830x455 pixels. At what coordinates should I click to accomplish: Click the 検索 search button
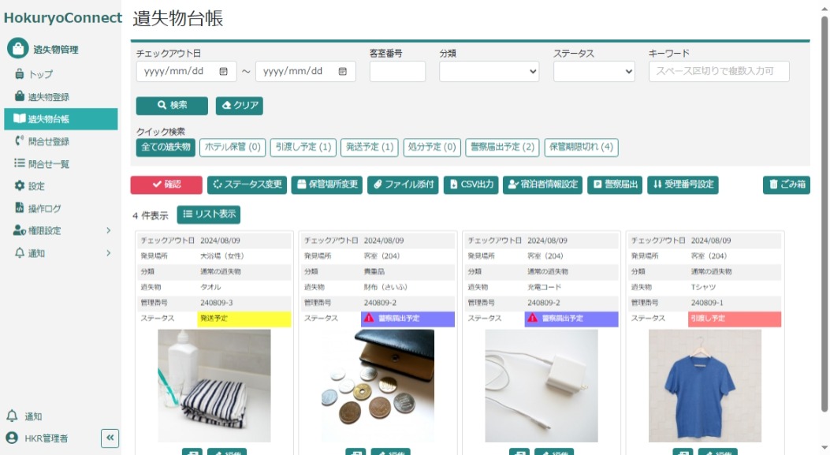point(172,106)
